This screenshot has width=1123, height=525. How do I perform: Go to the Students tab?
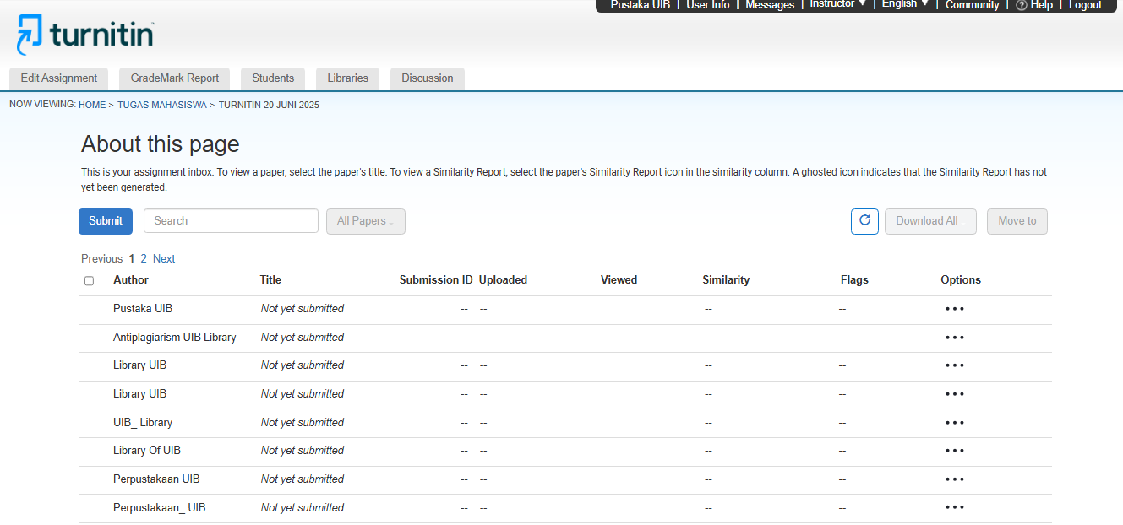coord(273,78)
